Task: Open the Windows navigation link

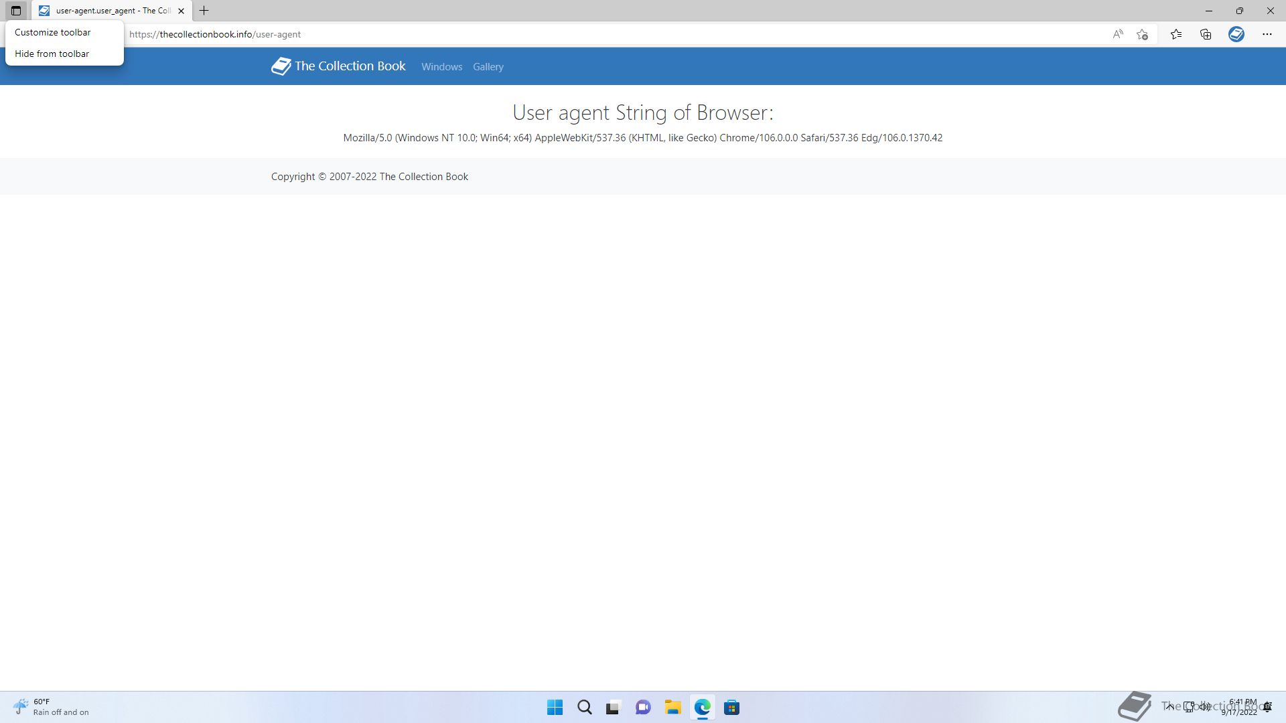Action: click(x=441, y=67)
